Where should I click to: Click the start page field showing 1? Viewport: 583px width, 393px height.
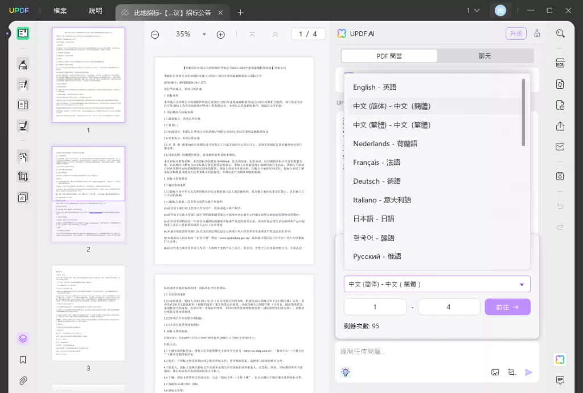pos(375,307)
